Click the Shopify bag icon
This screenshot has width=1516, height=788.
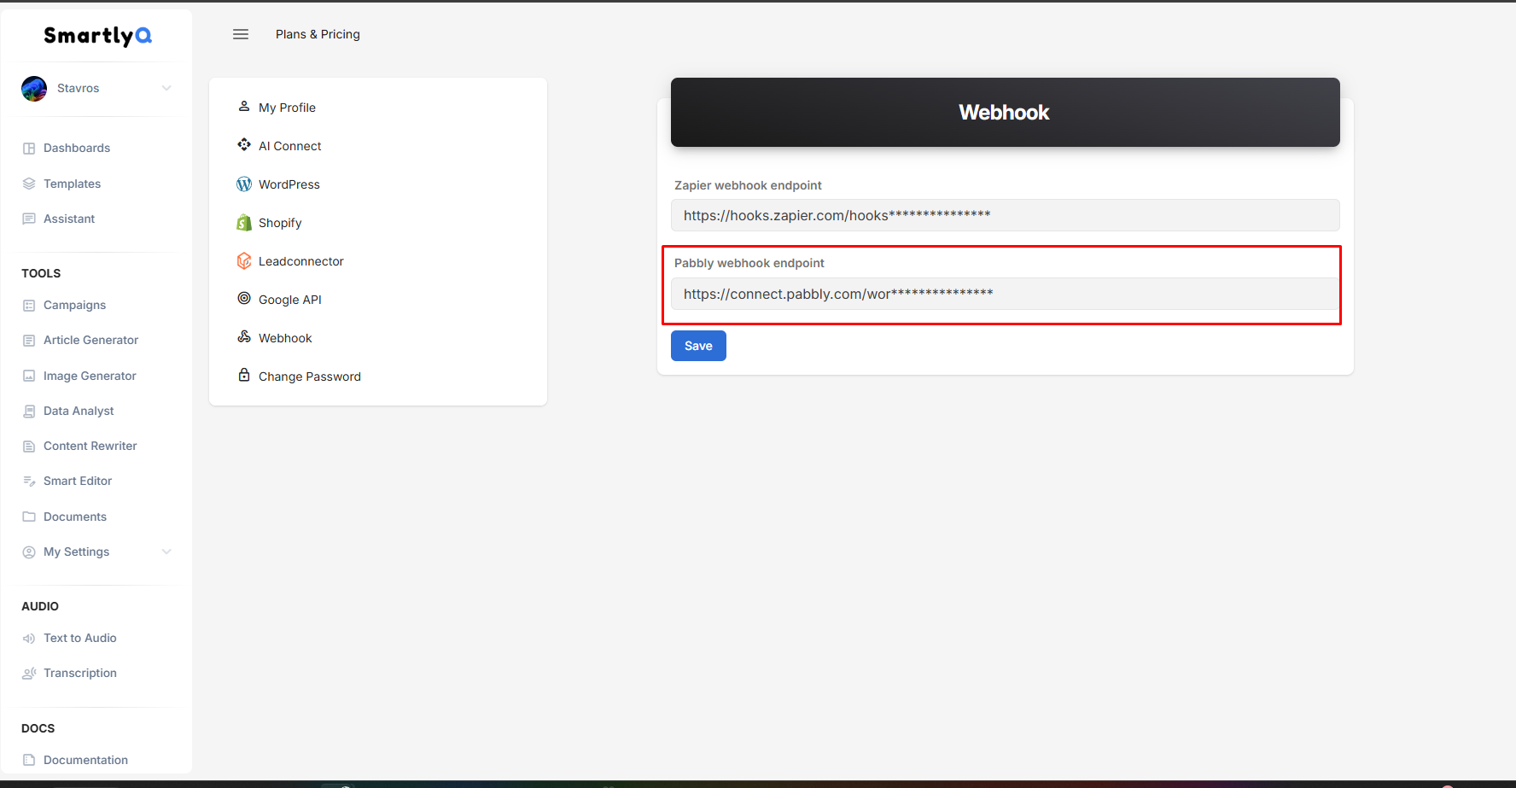coord(244,222)
